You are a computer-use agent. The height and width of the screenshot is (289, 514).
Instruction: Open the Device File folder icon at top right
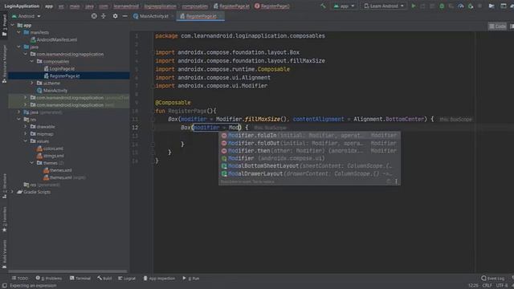(492, 6)
